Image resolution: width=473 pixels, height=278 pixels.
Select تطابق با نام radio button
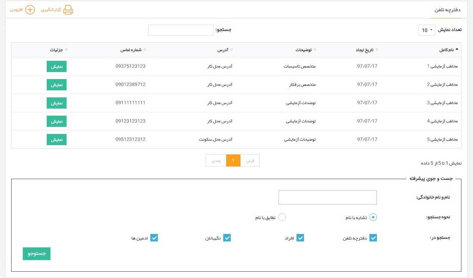point(282,217)
